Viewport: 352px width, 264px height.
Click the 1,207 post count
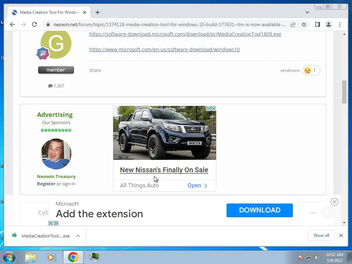(x=56, y=86)
